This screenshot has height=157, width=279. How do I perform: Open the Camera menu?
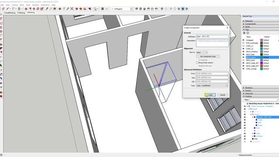point(15,5)
